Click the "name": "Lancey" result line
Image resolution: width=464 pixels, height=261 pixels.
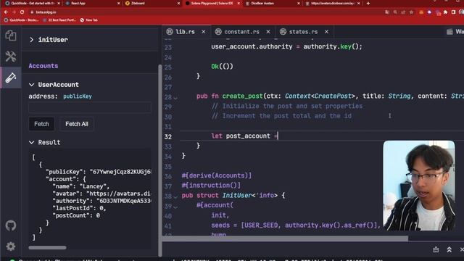click(x=81, y=186)
